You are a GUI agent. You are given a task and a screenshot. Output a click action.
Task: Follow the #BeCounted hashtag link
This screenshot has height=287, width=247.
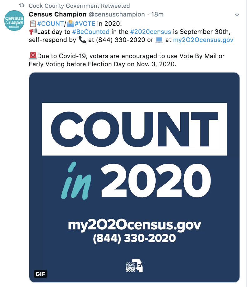(x=90, y=32)
